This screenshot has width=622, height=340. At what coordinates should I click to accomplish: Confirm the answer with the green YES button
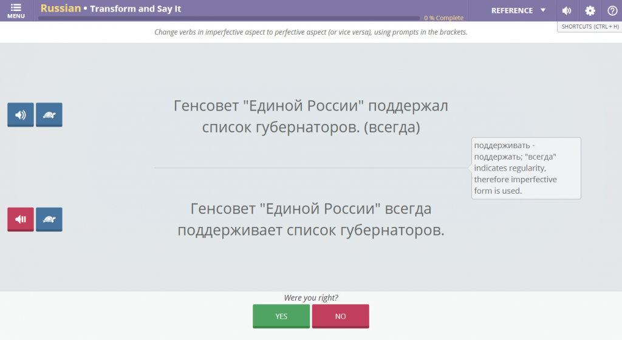point(281,316)
